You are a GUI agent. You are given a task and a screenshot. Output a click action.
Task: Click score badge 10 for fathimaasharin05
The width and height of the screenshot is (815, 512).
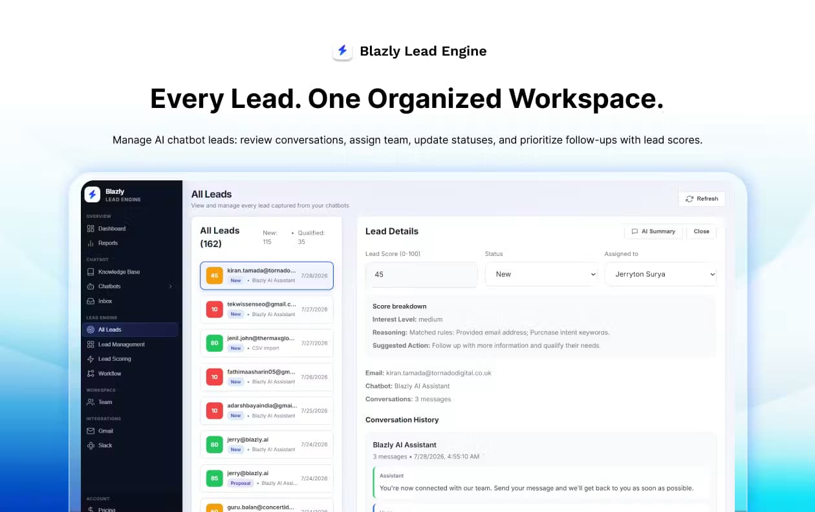tap(214, 377)
